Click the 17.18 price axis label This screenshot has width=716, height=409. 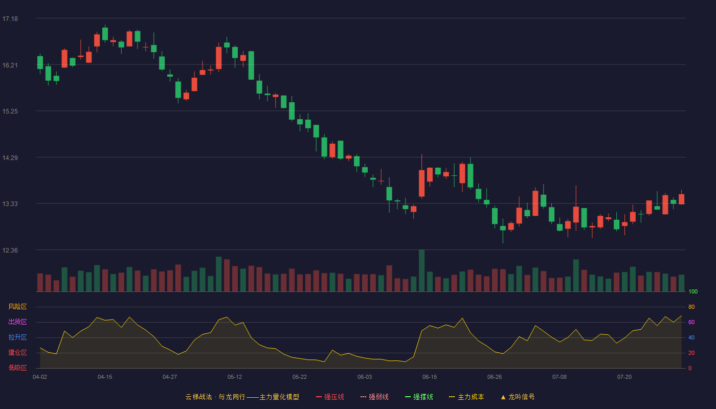[10, 19]
